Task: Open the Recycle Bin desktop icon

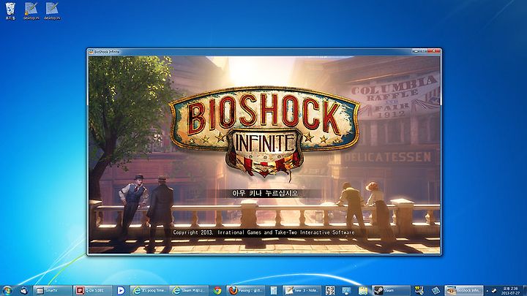Action: [x=10, y=11]
